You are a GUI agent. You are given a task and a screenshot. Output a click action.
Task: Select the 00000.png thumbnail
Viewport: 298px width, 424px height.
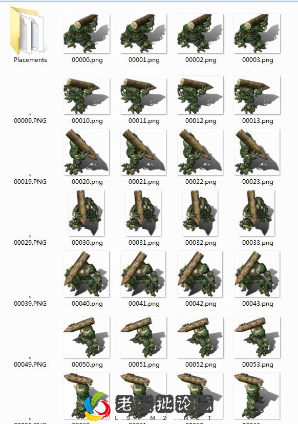tap(87, 34)
